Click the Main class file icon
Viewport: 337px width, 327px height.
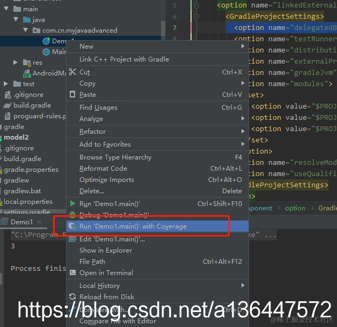click(x=46, y=51)
